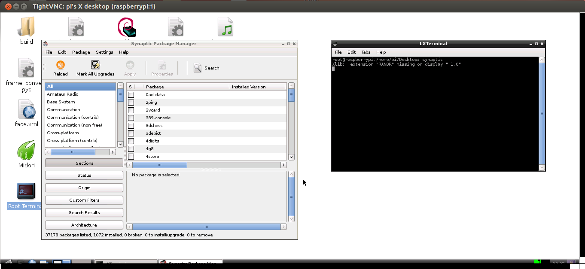Click LXTerminal vertical scrollbar thumb
The width and height of the screenshot is (585, 269).
pos(542,114)
